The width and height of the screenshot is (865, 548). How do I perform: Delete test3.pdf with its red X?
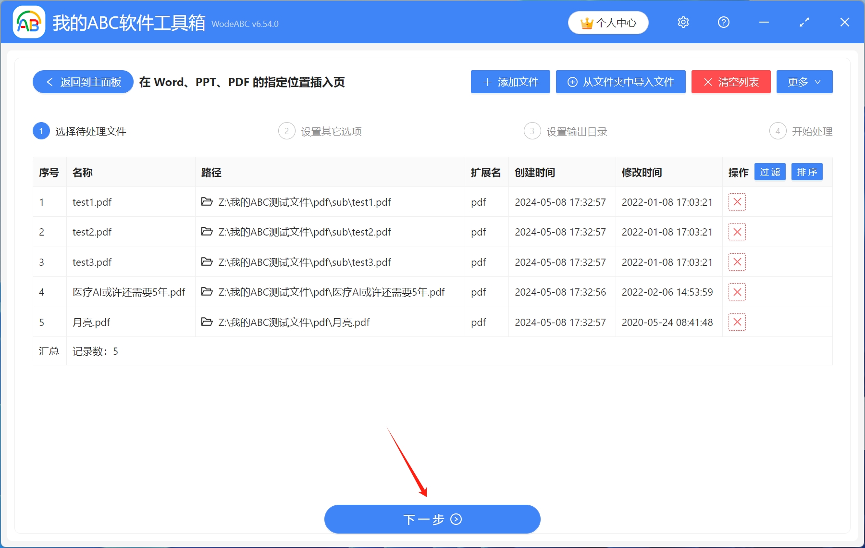tap(737, 262)
